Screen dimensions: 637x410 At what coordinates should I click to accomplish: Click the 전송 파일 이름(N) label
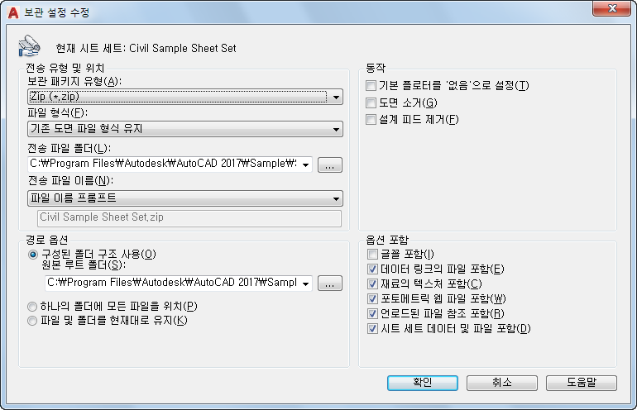pos(70,180)
